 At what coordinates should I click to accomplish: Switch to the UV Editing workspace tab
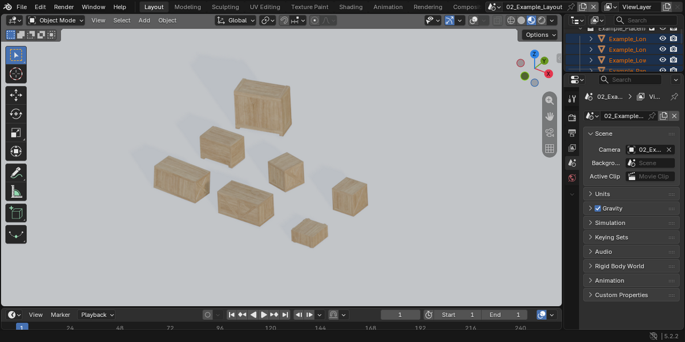265,7
